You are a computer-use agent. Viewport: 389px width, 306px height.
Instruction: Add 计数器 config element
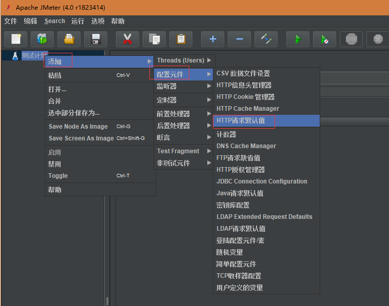click(x=266, y=134)
